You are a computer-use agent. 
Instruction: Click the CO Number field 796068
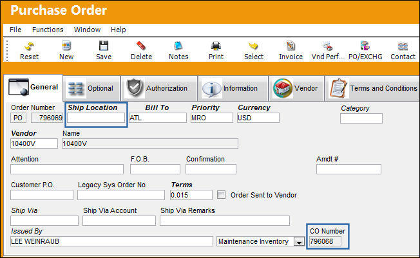coord(325,241)
